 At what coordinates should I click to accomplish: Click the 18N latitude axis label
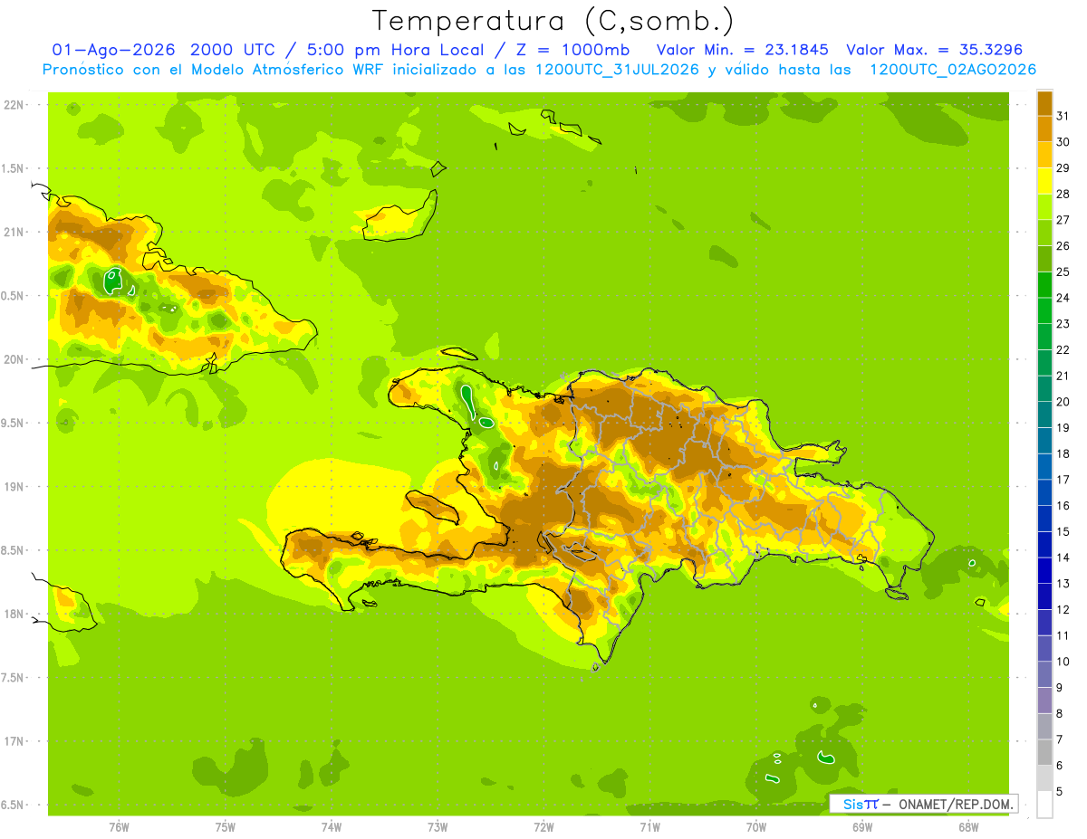pyautogui.click(x=13, y=614)
